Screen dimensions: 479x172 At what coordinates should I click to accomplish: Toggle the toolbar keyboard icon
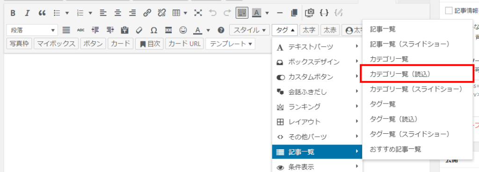pos(242,13)
